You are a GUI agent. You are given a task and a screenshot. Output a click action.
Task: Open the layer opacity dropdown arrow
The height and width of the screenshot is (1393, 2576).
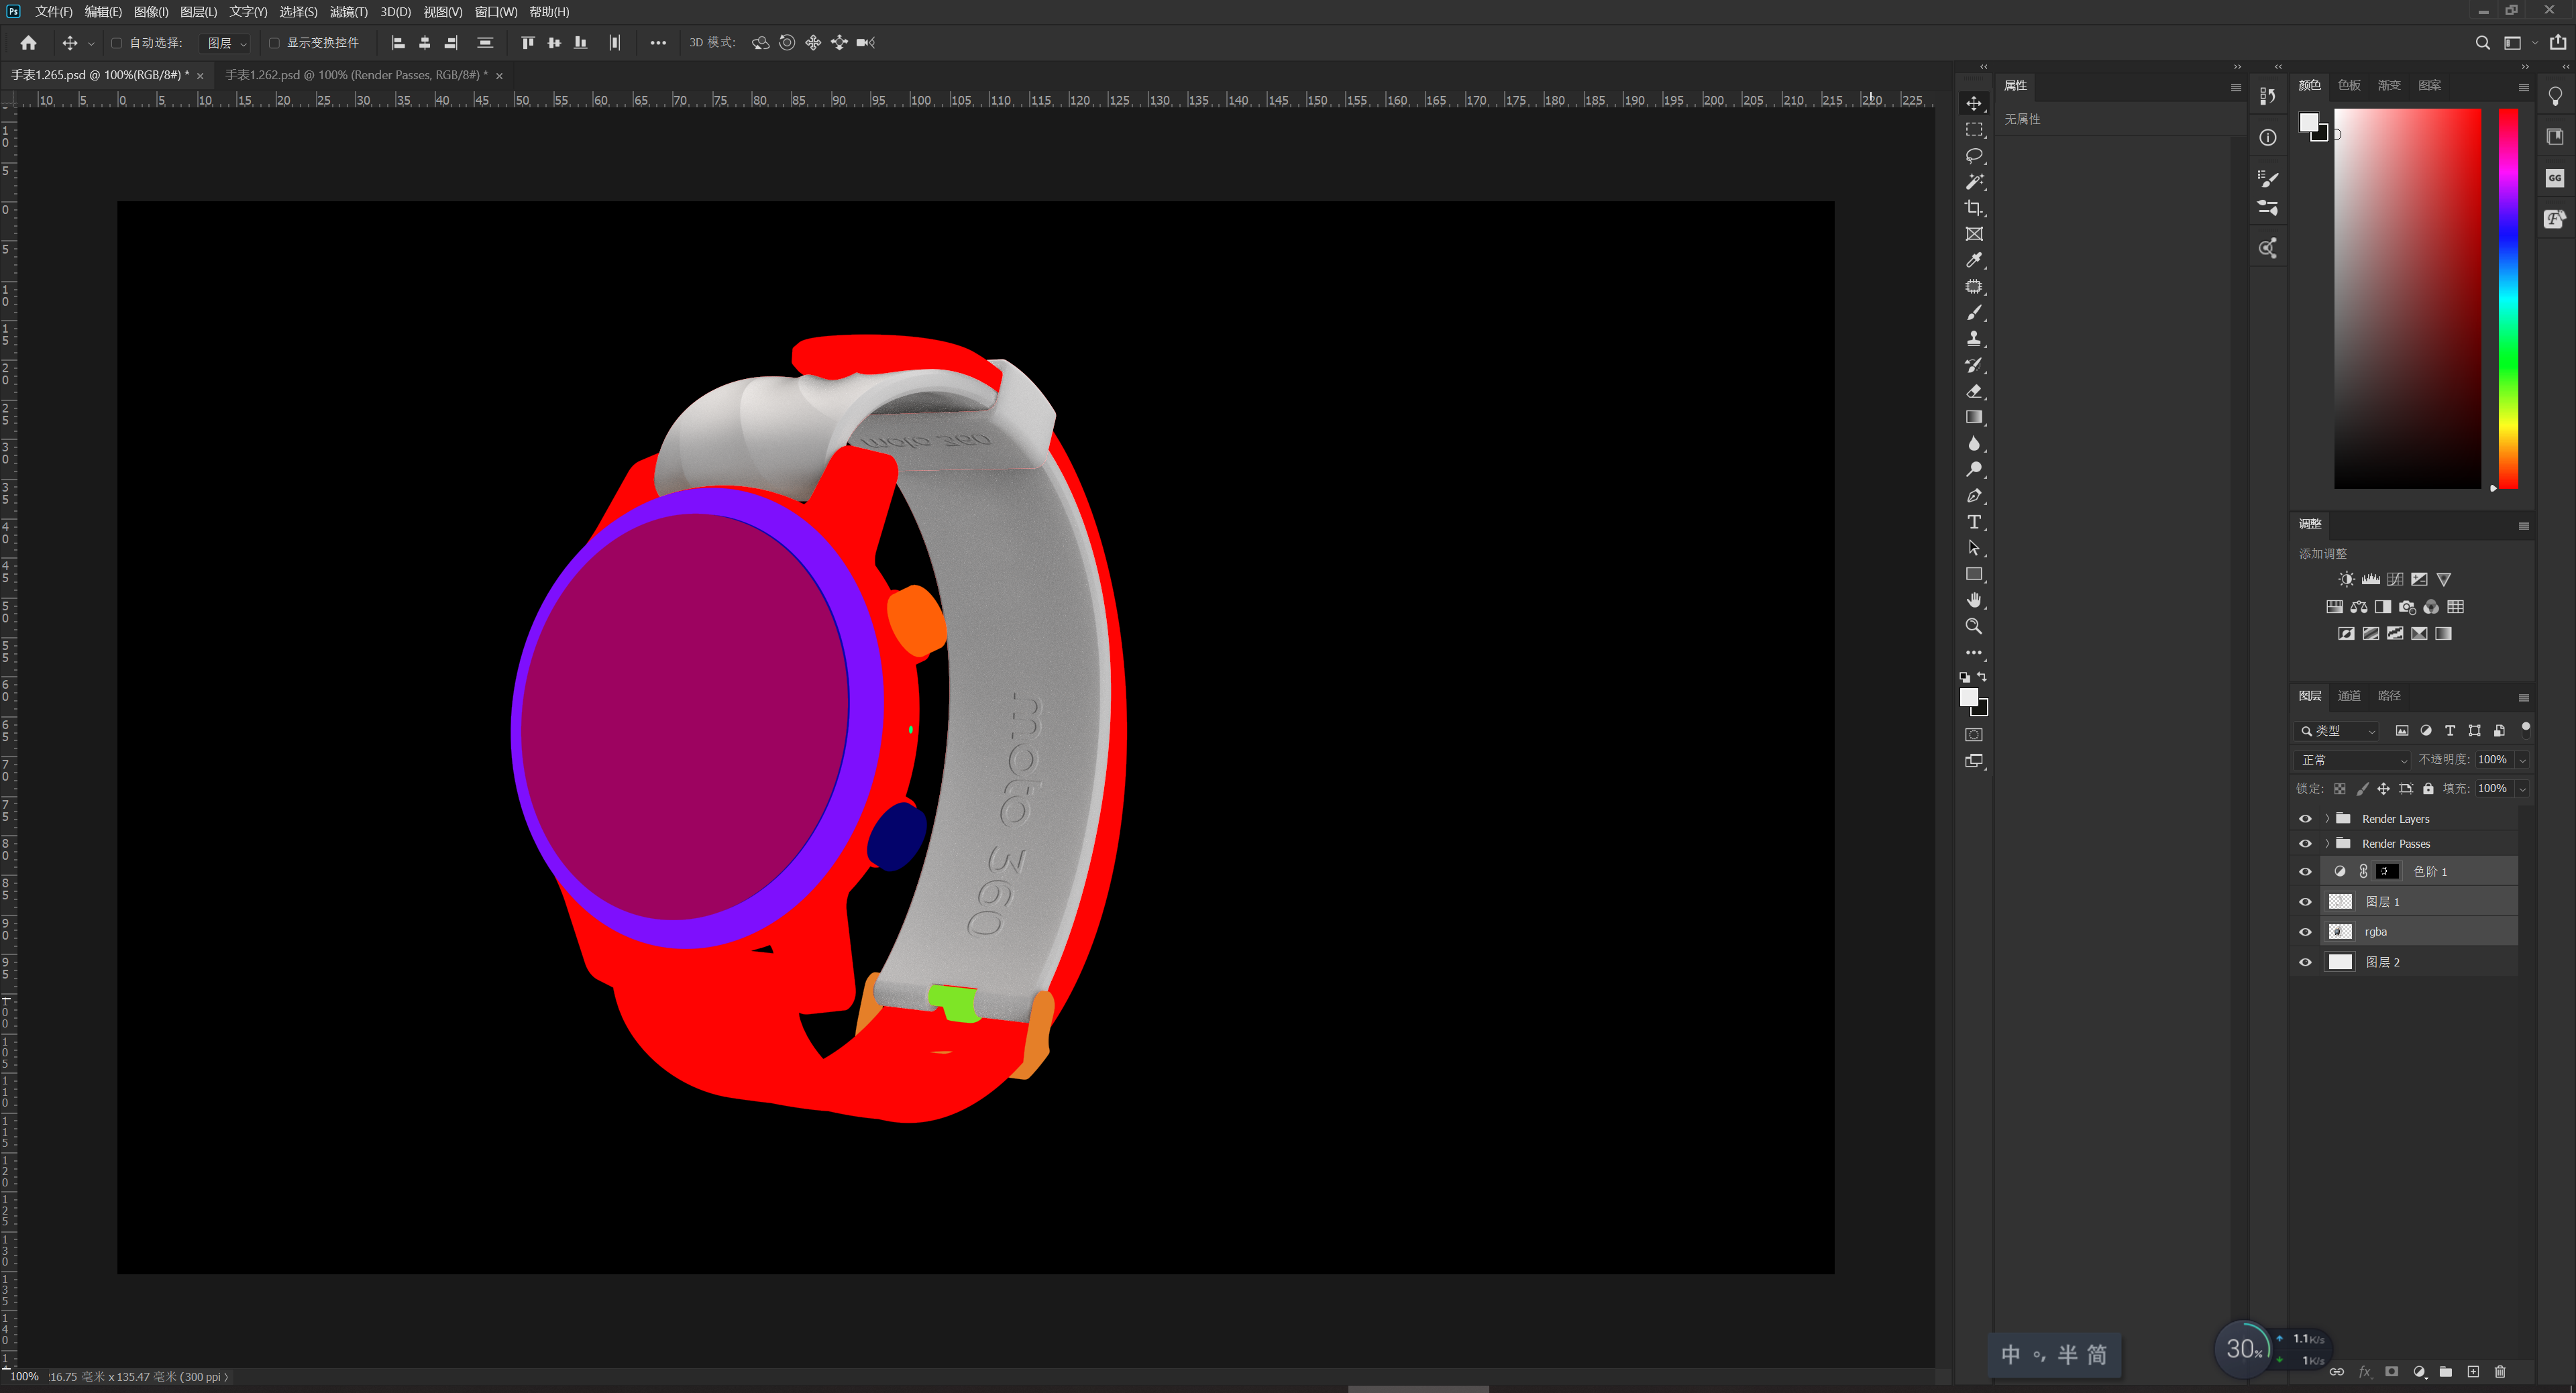coord(2522,760)
